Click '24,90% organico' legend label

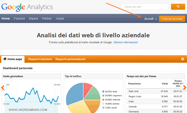coord(113,96)
